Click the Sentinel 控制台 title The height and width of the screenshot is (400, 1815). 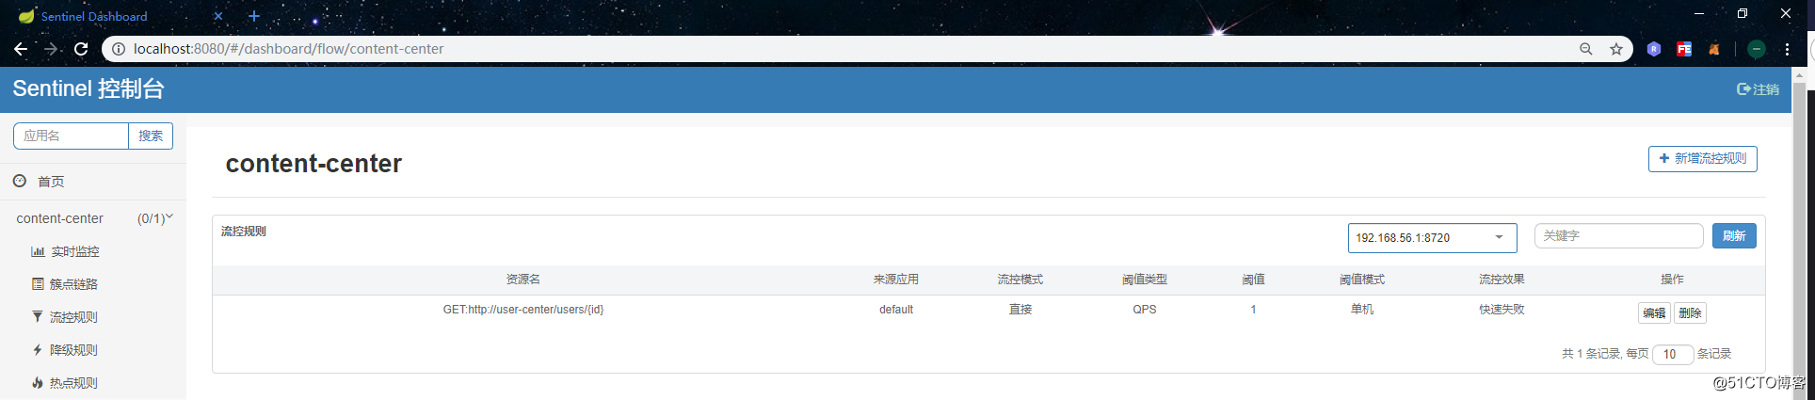pyautogui.click(x=88, y=88)
